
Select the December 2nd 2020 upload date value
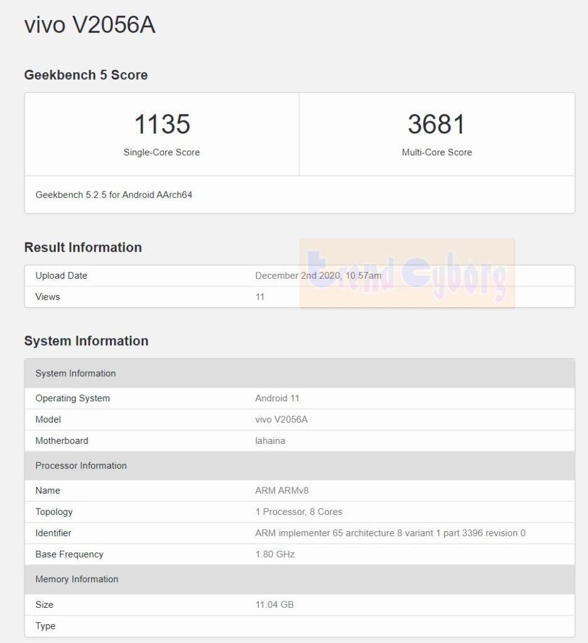pos(309,275)
